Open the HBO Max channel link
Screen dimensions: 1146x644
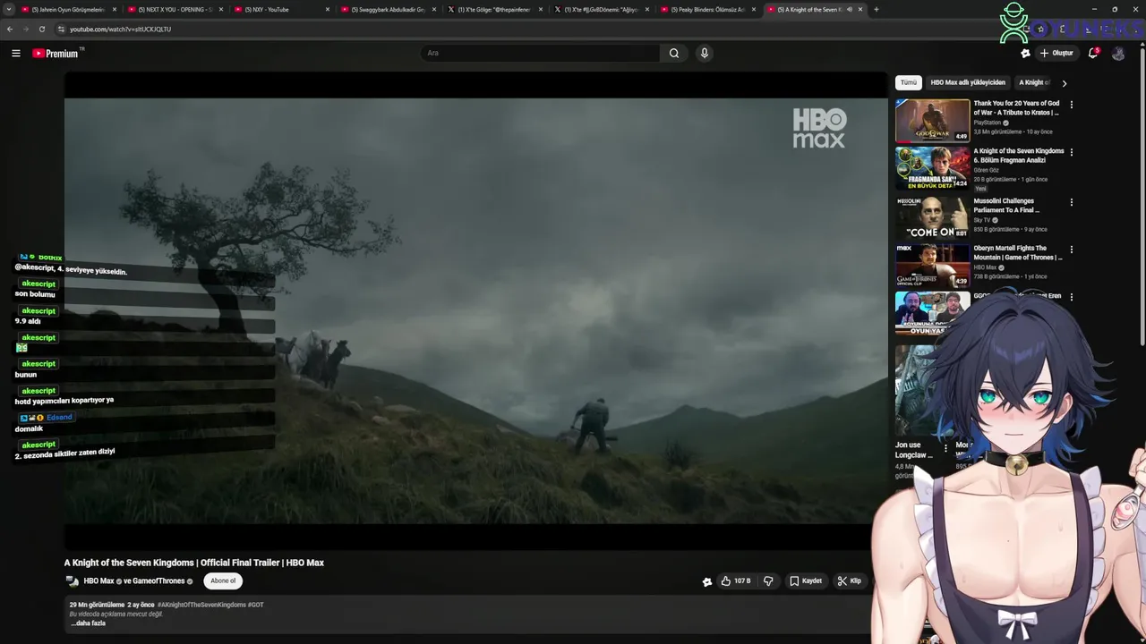pyautogui.click(x=98, y=581)
